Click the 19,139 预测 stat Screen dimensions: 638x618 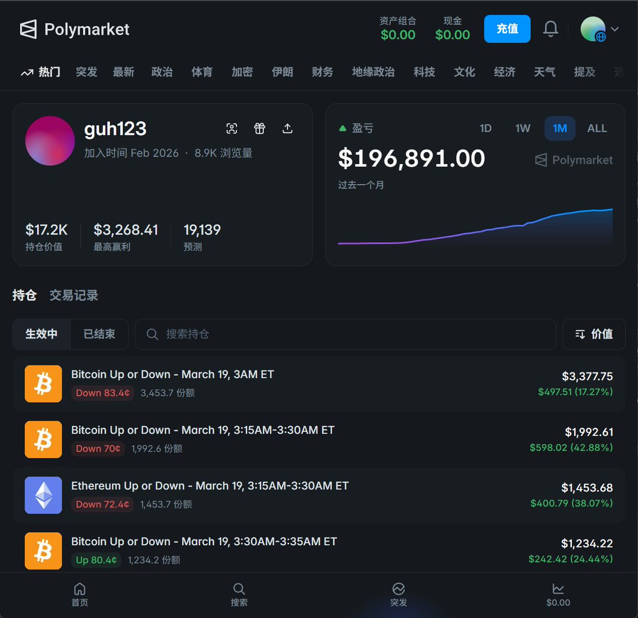tap(202, 236)
